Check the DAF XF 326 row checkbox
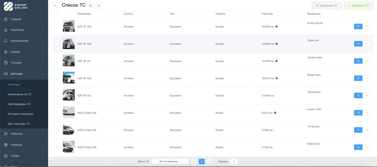This screenshot has height=167, width=377. point(56,78)
